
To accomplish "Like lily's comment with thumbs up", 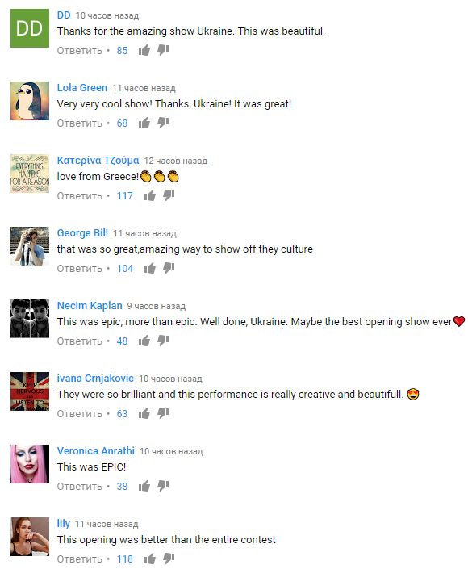I will (150, 559).
